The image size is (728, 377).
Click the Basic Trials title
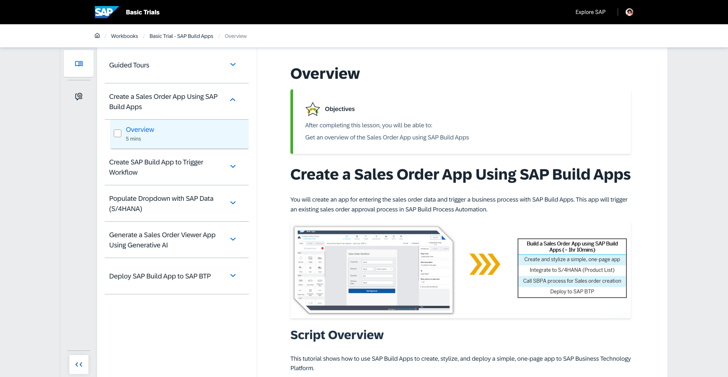click(x=143, y=12)
